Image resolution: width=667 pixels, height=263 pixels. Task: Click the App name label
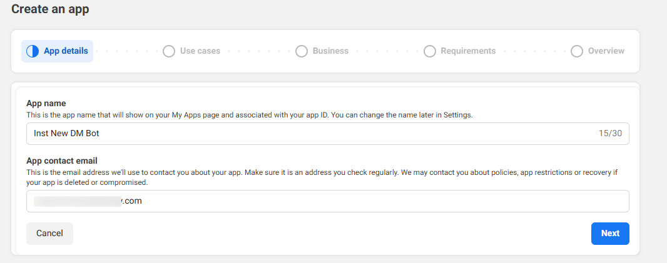[x=46, y=103]
